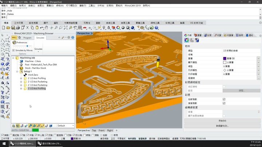262x147 pixels.
Task: Click the red car icon in the toolbar
Action: coord(85,28)
